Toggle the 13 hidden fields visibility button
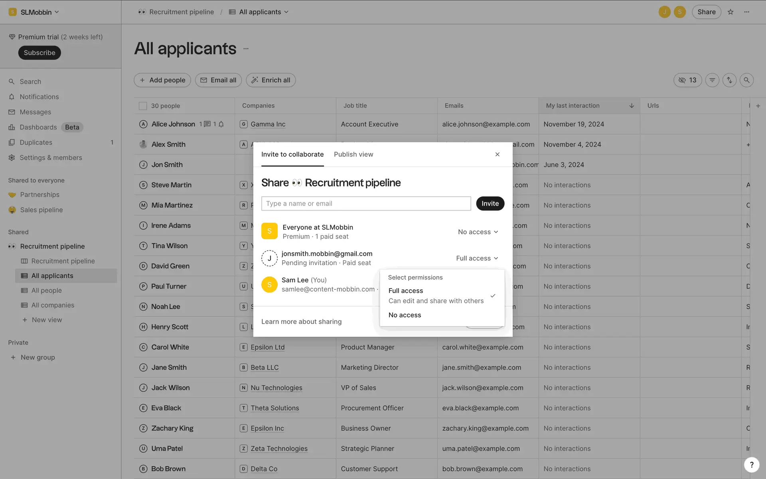This screenshot has width=766, height=479. pyautogui.click(x=687, y=80)
